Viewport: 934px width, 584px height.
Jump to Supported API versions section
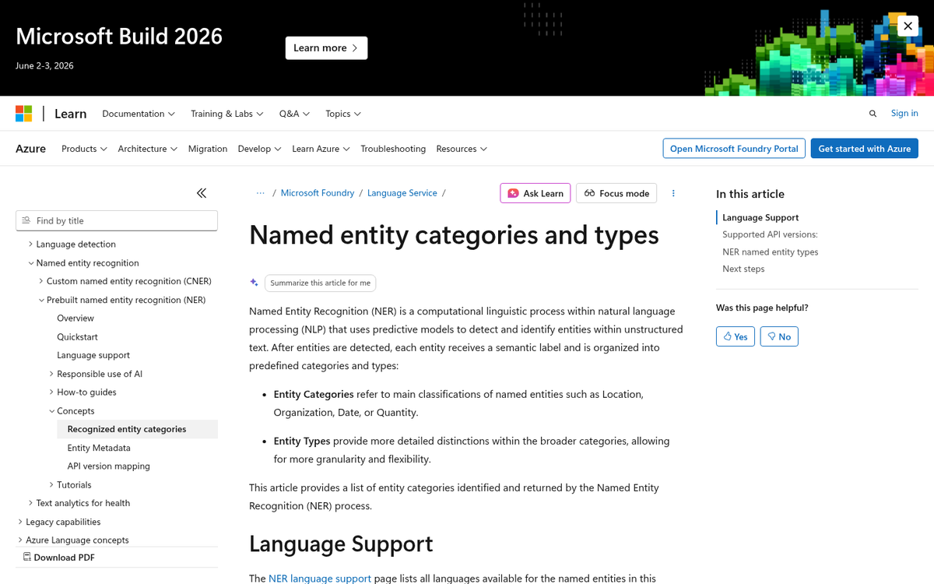pyautogui.click(x=770, y=234)
